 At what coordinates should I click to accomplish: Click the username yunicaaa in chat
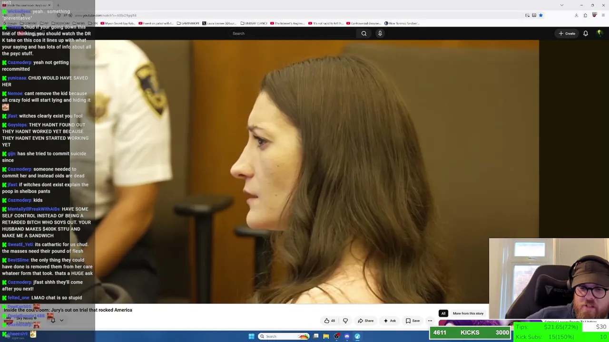click(x=17, y=78)
